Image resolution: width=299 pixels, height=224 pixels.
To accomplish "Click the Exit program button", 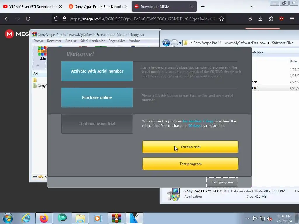I will pyautogui.click(x=222, y=182).
